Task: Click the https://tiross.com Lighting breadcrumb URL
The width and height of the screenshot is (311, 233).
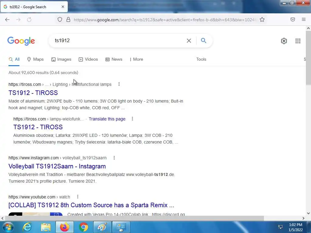Action: (60, 84)
